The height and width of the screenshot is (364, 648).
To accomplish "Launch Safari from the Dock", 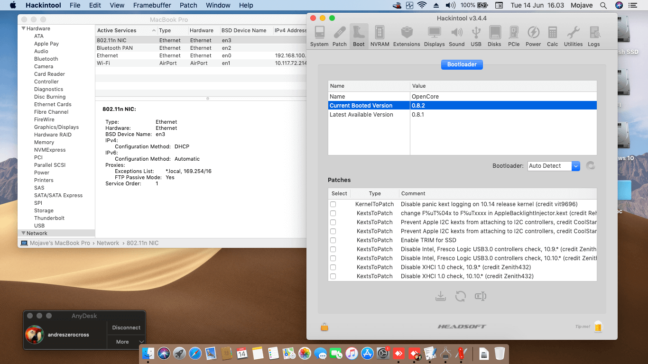I will (195, 353).
